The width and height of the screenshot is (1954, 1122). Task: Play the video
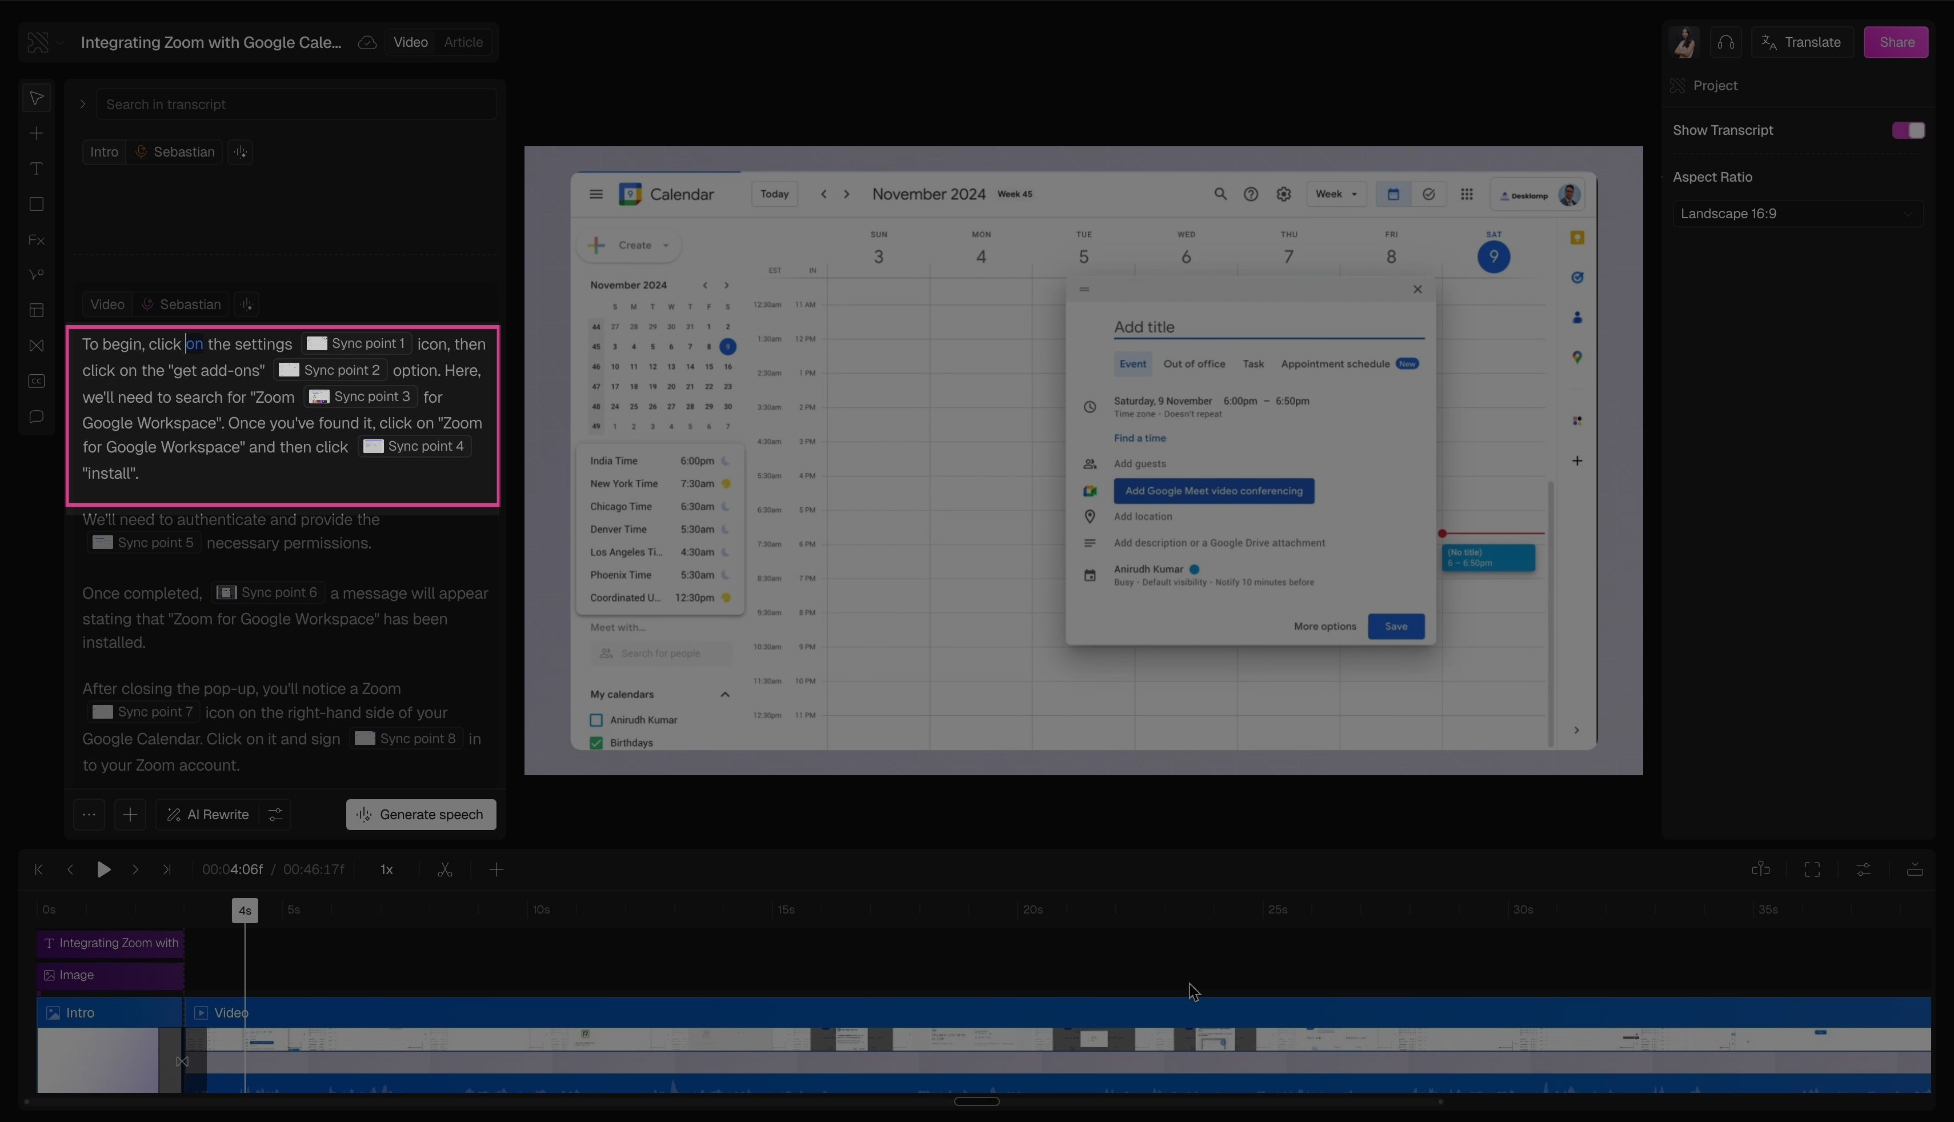point(103,869)
